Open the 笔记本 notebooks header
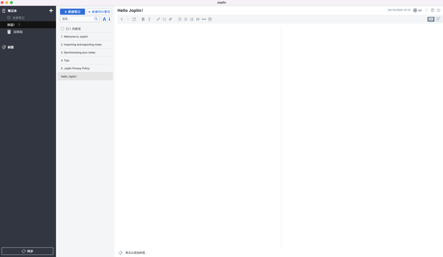Viewport: 443px width, 257px height. [x=12, y=11]
